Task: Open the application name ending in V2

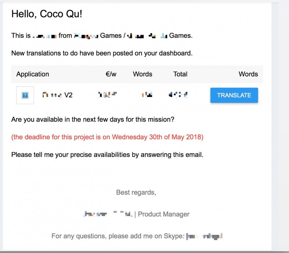Action: point(58,95)
